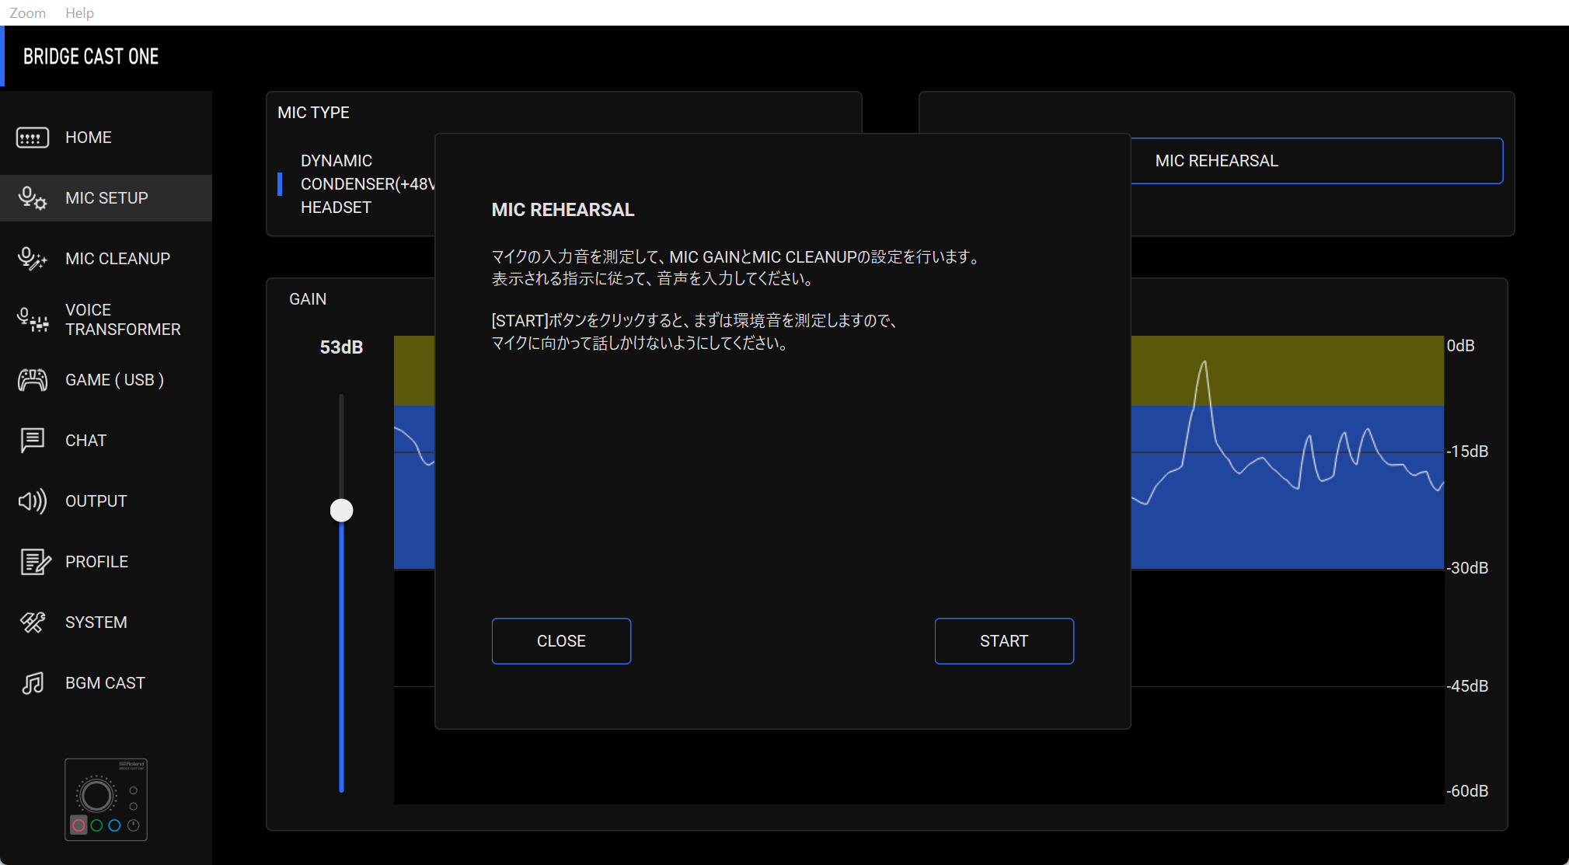Open the Zoom menu

(x=28, y=12)
